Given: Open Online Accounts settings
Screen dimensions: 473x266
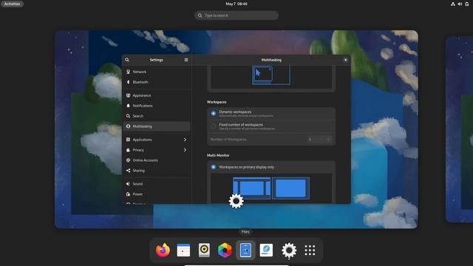Looking at the screenshot, I should coord(157,160).
